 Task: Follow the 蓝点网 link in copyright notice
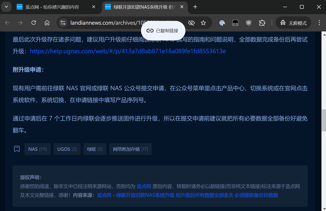144,186
